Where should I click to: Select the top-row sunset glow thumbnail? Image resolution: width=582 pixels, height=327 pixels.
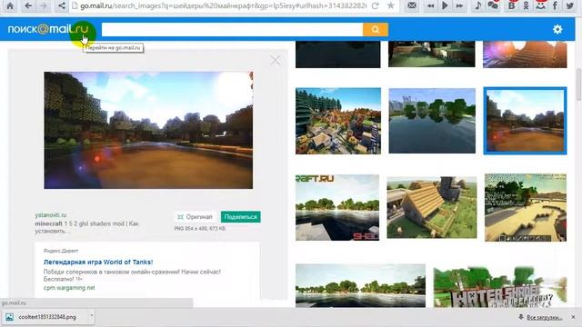[525, 54]
